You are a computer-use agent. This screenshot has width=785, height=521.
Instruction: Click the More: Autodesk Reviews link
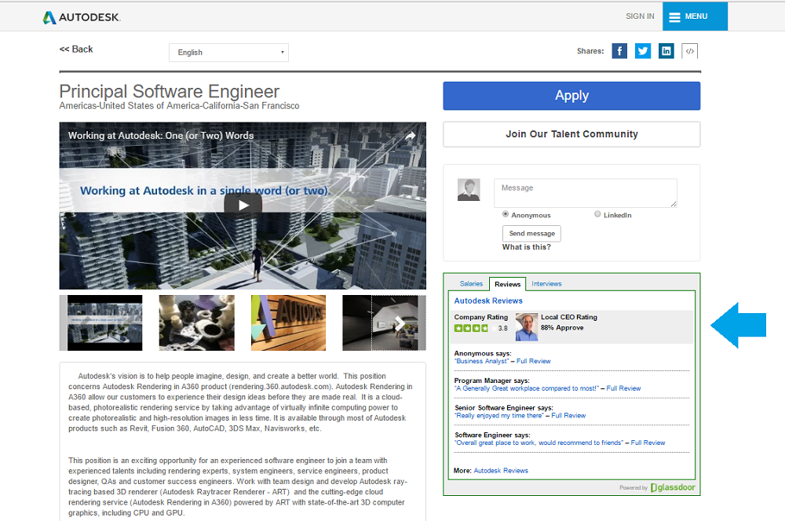coord(501,471)
